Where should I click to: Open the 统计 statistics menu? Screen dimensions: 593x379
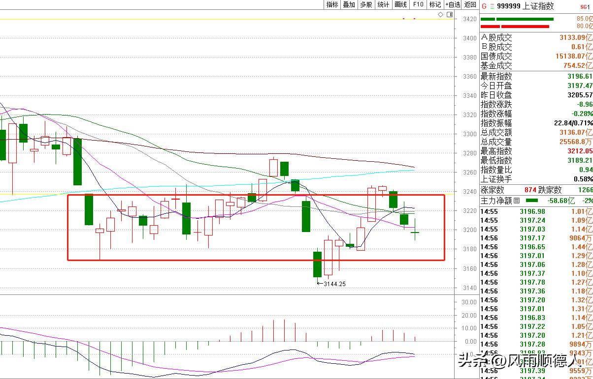(383, 4)
